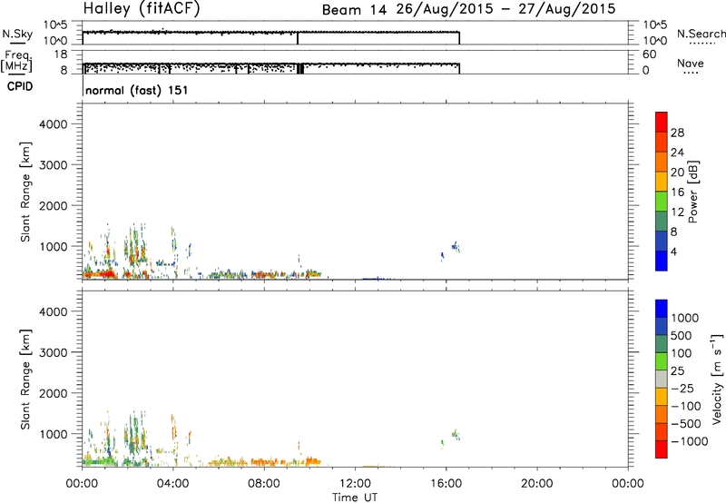Click the 60 tick on Nave axis

click(649, 54)
